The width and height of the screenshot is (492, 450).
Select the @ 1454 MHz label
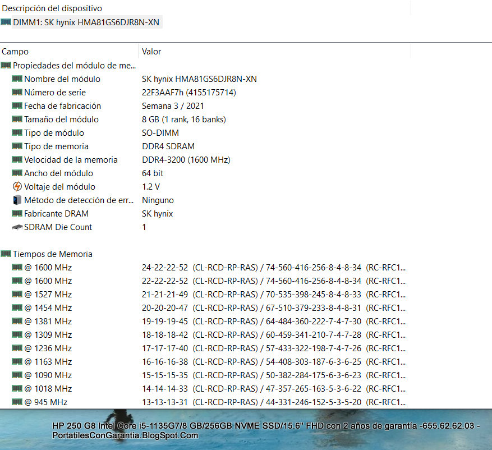pyautogui.click(x=48, y=308)
